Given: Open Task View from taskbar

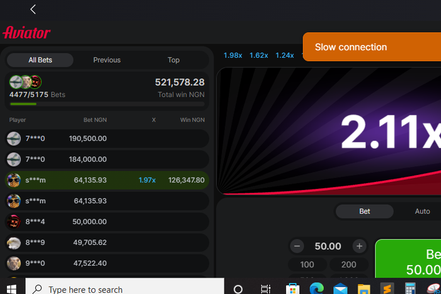Looking at the screenshot, I should coord(265,288).
